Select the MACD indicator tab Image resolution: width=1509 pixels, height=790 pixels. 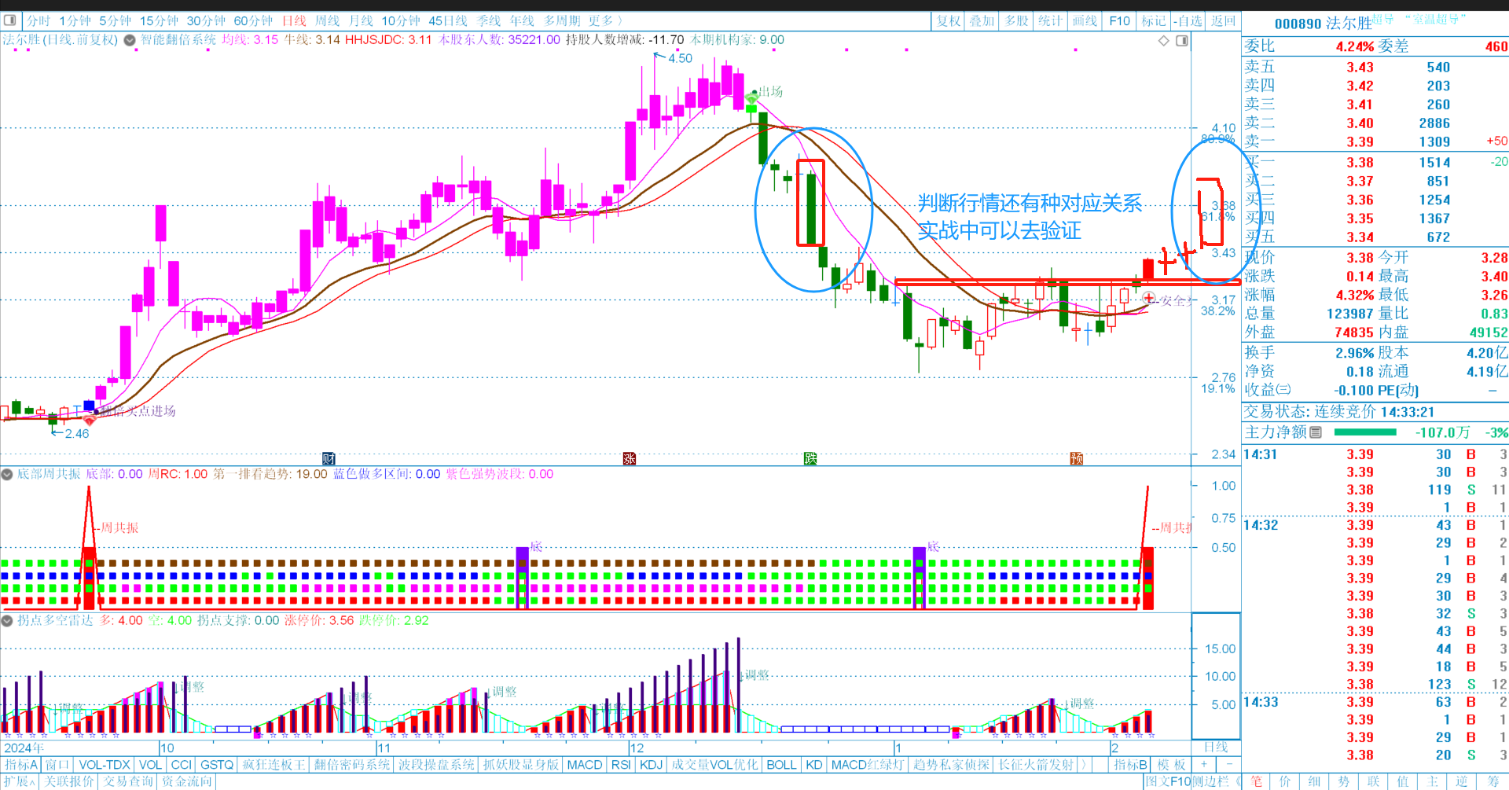pyautogui.click(x=584, y=765)
